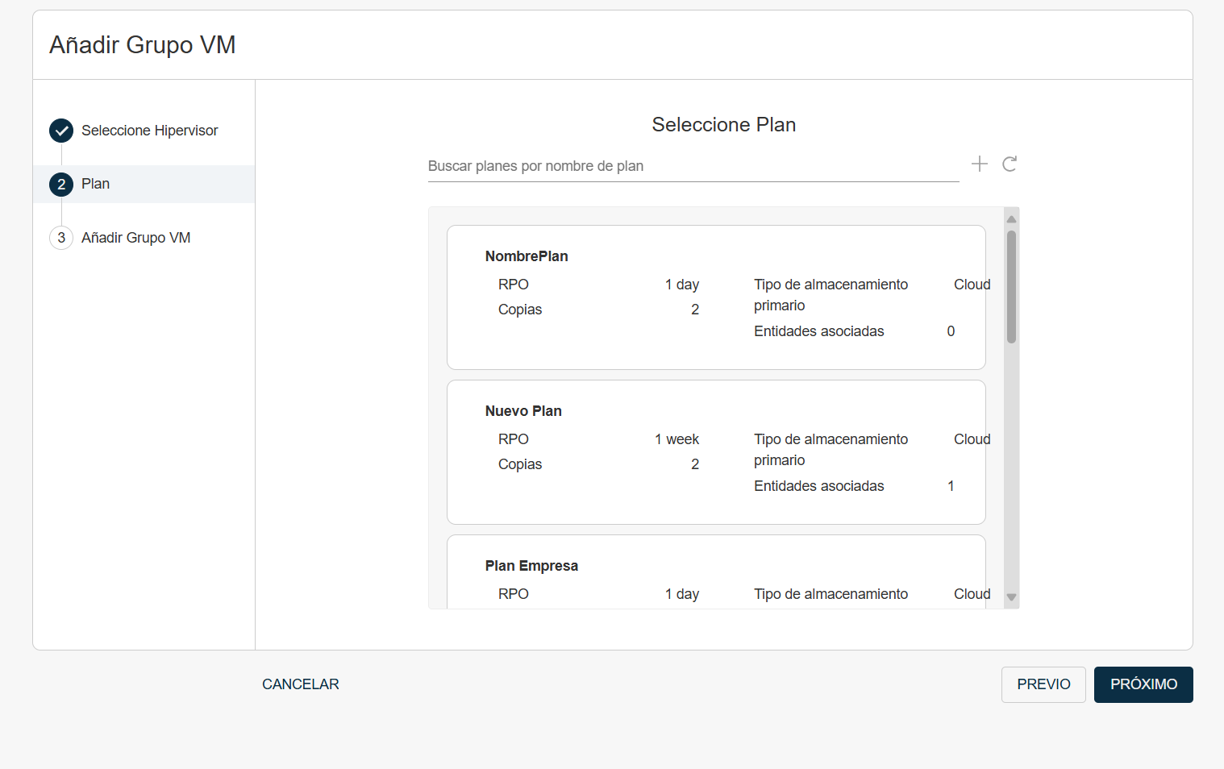Jump to Añadir Grupo VM step
Image resolution: width=1224 pixels, height=769 pixels.
[135, 238]
